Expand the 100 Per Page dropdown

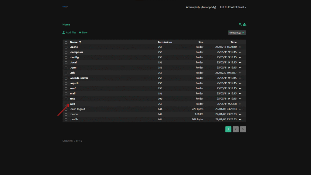[237, 33]
